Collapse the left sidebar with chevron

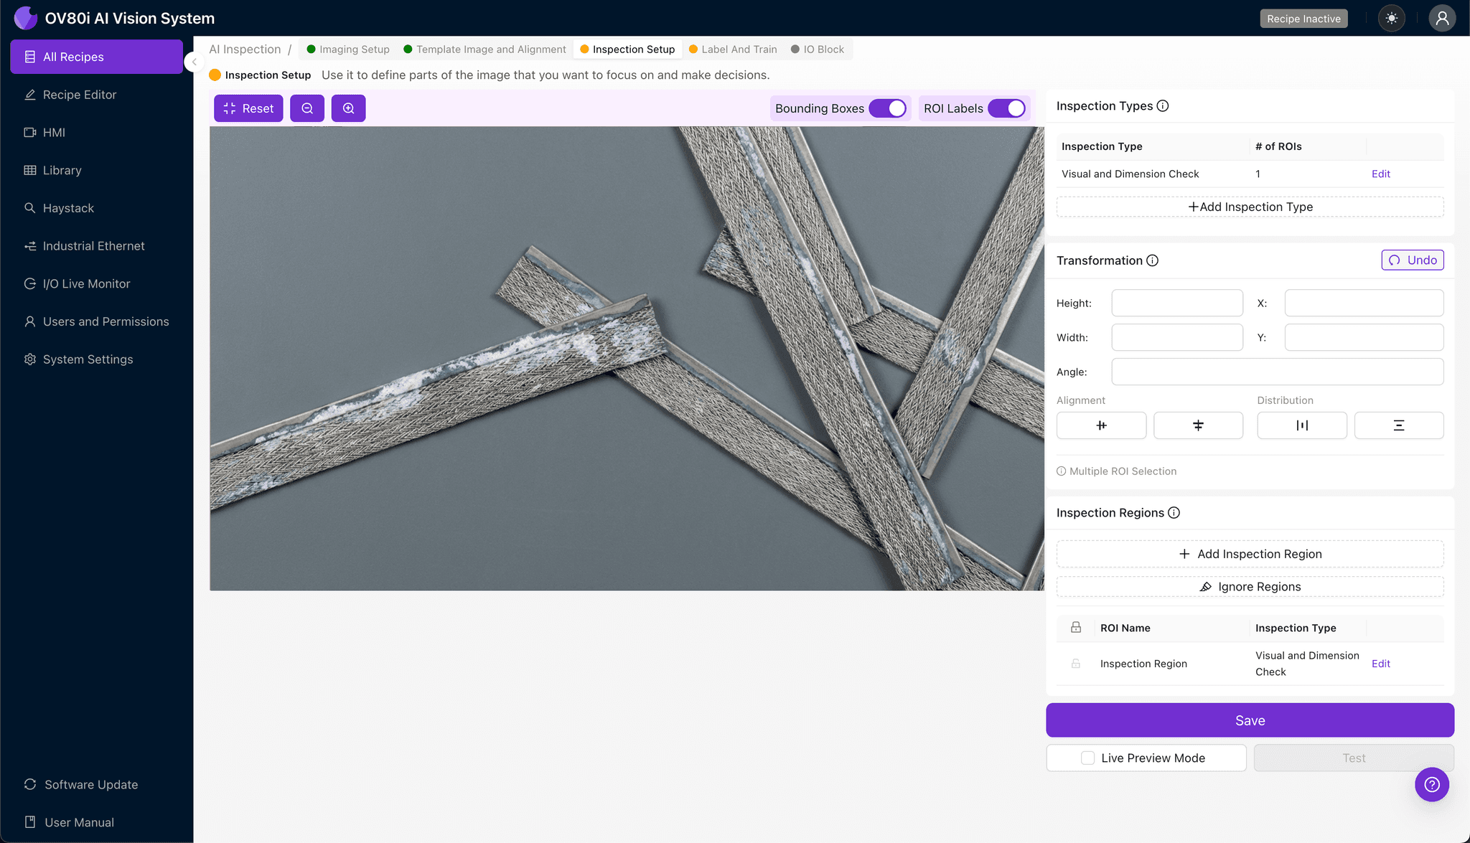(194, 62)
